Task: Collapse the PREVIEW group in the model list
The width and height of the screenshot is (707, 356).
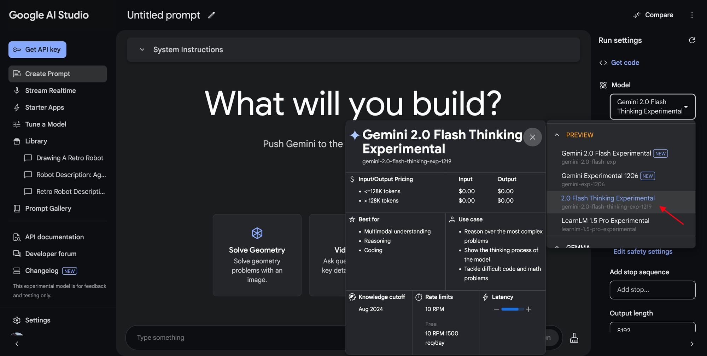Action: point(557,135)
